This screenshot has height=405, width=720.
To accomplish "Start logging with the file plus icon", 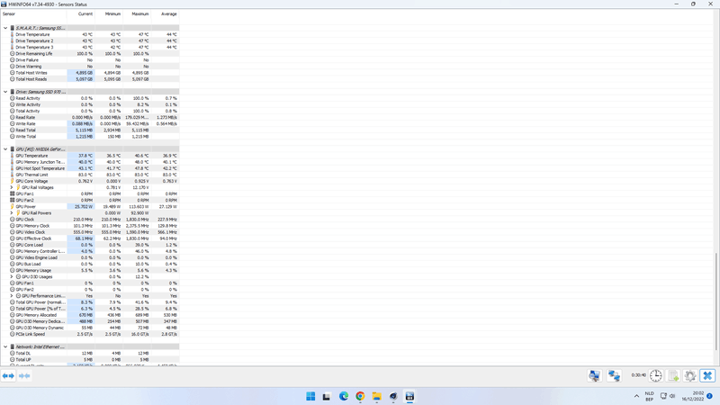I will tap(673, 375).
